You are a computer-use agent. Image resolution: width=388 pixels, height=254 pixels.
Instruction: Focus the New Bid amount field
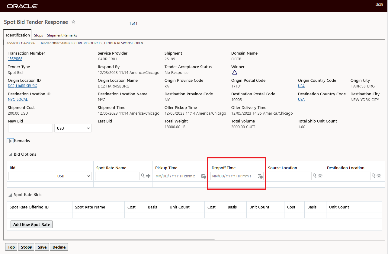point(30,128)
